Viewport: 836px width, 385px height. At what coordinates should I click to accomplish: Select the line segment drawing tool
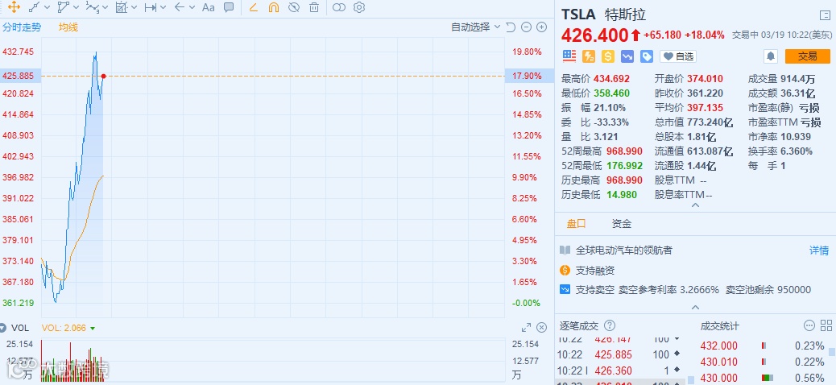(x=33, y=7)
